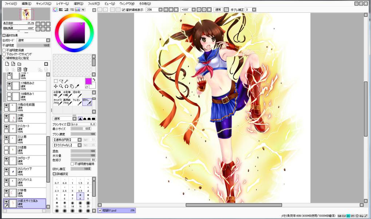
Task: Clear the layer with the eraser icon
Action: tap(19, 69)
